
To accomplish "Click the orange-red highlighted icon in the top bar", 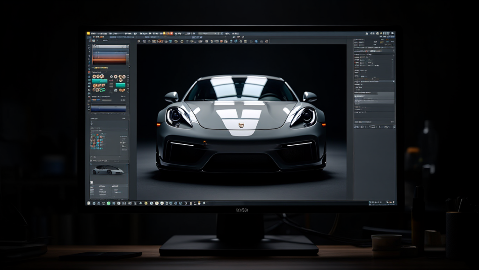I will [171, 34].
